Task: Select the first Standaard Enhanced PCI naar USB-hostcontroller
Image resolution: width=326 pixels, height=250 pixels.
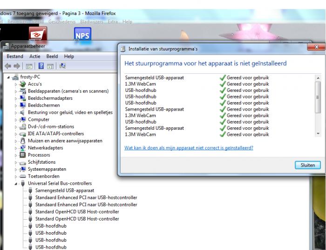Action: 86,198
